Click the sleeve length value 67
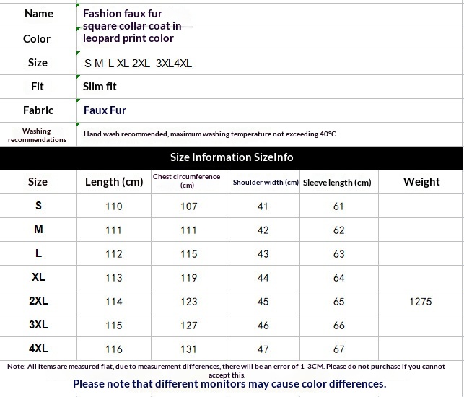The image size is (464, 397). [x=339, y=349]
